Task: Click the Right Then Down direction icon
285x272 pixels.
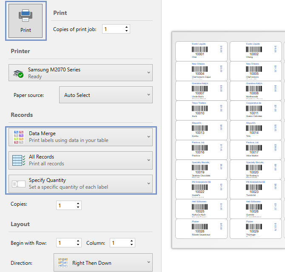Action: (63, 263)
